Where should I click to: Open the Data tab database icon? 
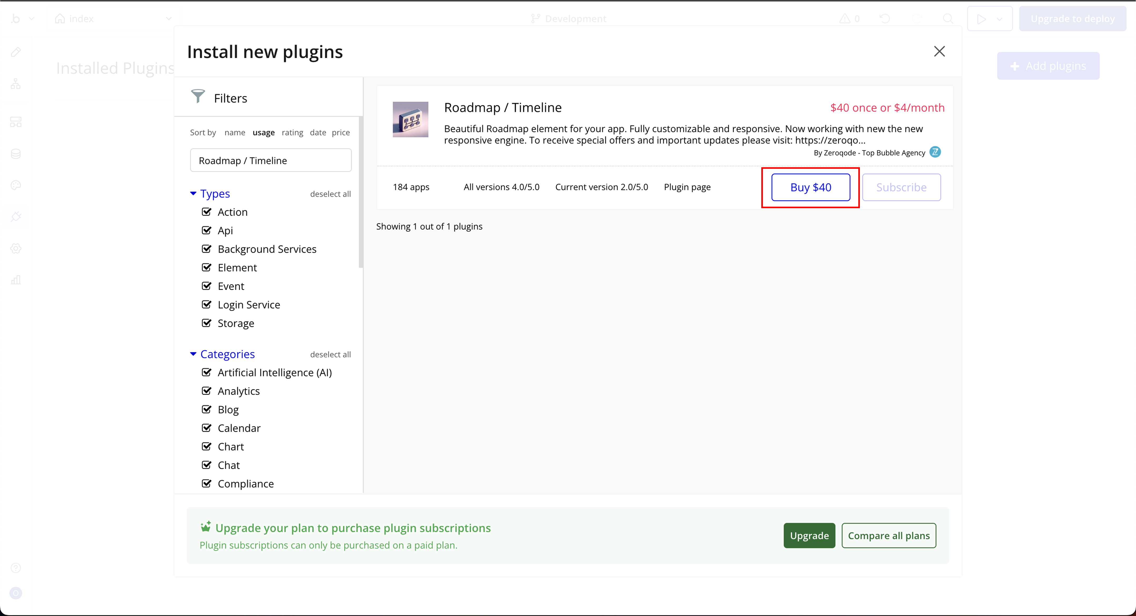(16, 154)
